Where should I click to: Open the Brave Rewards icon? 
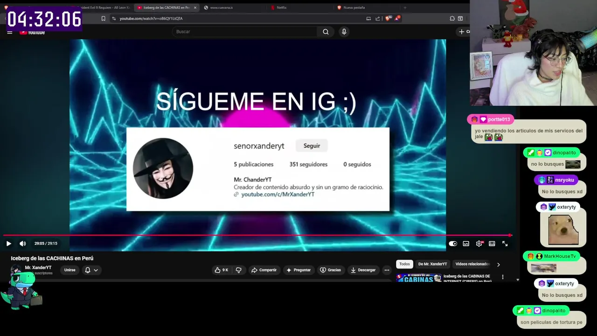[397, 19]
